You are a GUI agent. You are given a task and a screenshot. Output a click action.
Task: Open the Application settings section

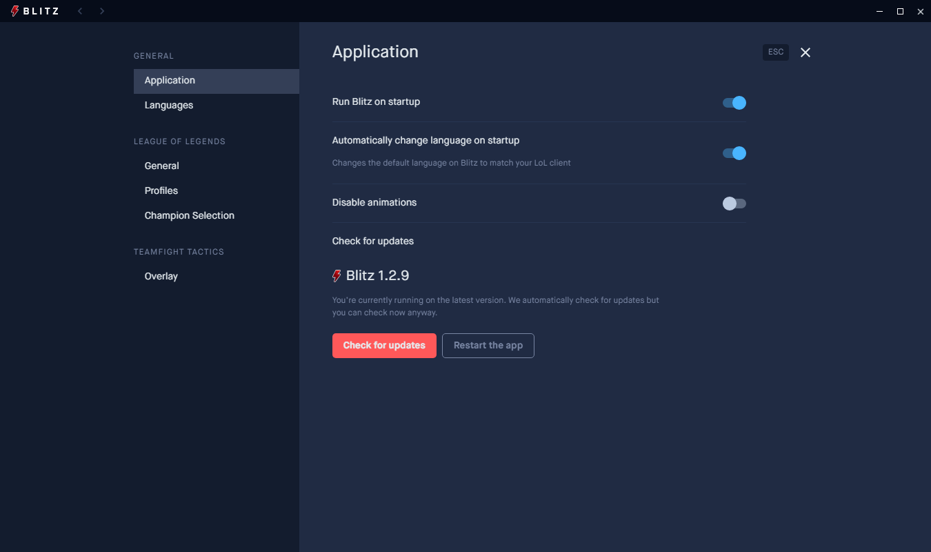pyautogui.click(x=217, y=81)
